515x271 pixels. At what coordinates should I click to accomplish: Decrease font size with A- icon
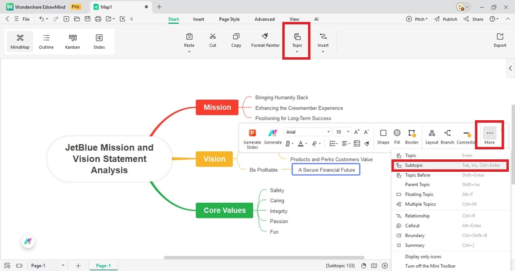pyautogui.click(x=367, y=132)
